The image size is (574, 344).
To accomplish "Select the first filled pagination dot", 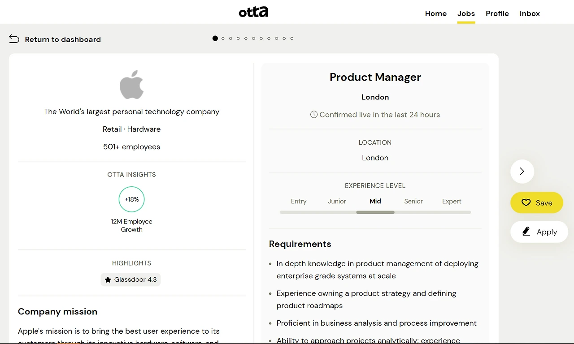I will pos(215,39).
